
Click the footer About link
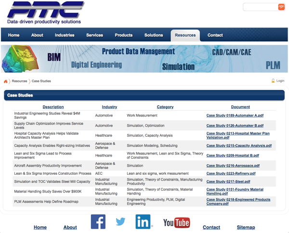[x=70, y=227]
